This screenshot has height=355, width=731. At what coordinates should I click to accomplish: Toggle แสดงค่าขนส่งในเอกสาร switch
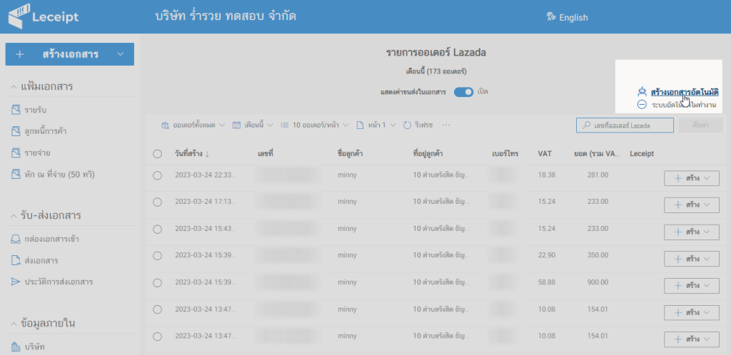pos(463,92)
